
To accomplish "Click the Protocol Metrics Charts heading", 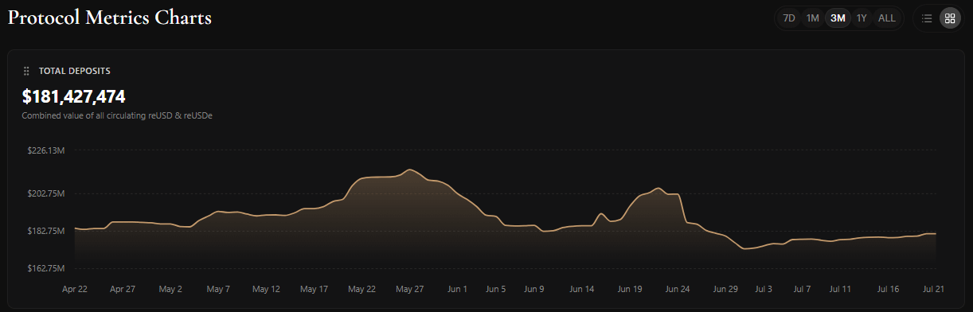I will 110,18.
